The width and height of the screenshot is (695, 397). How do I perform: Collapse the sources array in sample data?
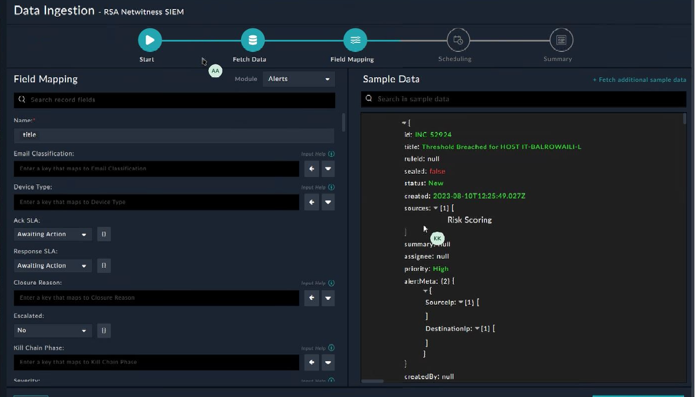(436, 209)
